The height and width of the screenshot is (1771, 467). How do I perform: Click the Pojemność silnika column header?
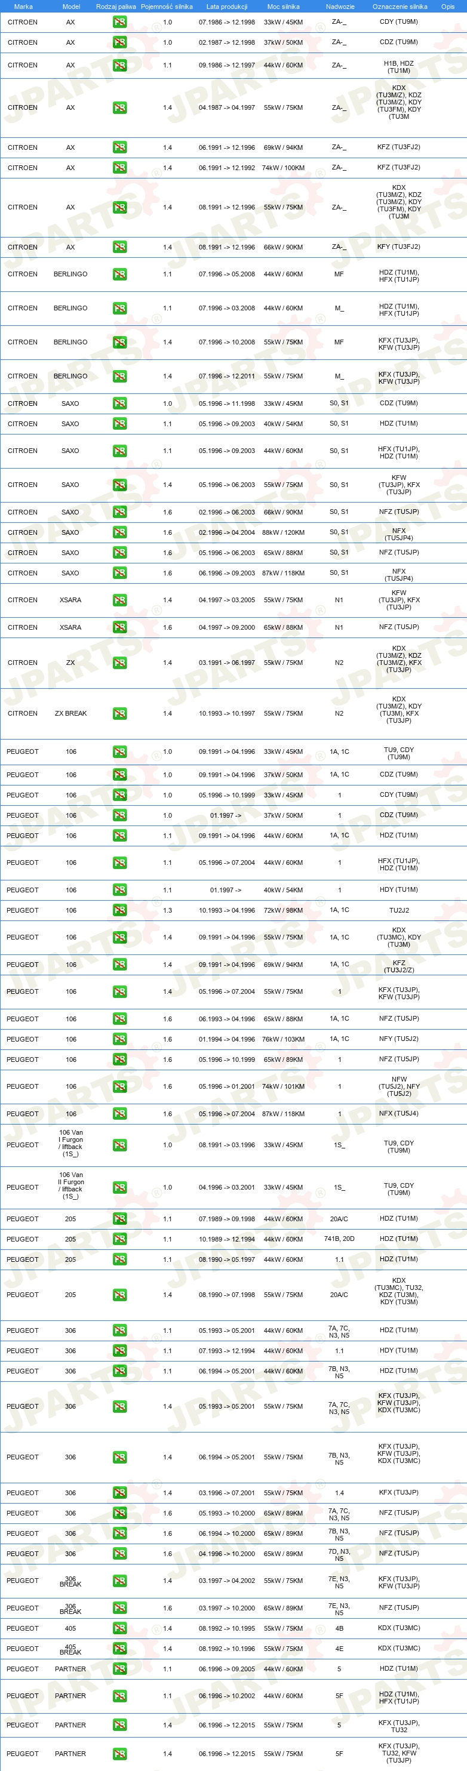(167, 7)
